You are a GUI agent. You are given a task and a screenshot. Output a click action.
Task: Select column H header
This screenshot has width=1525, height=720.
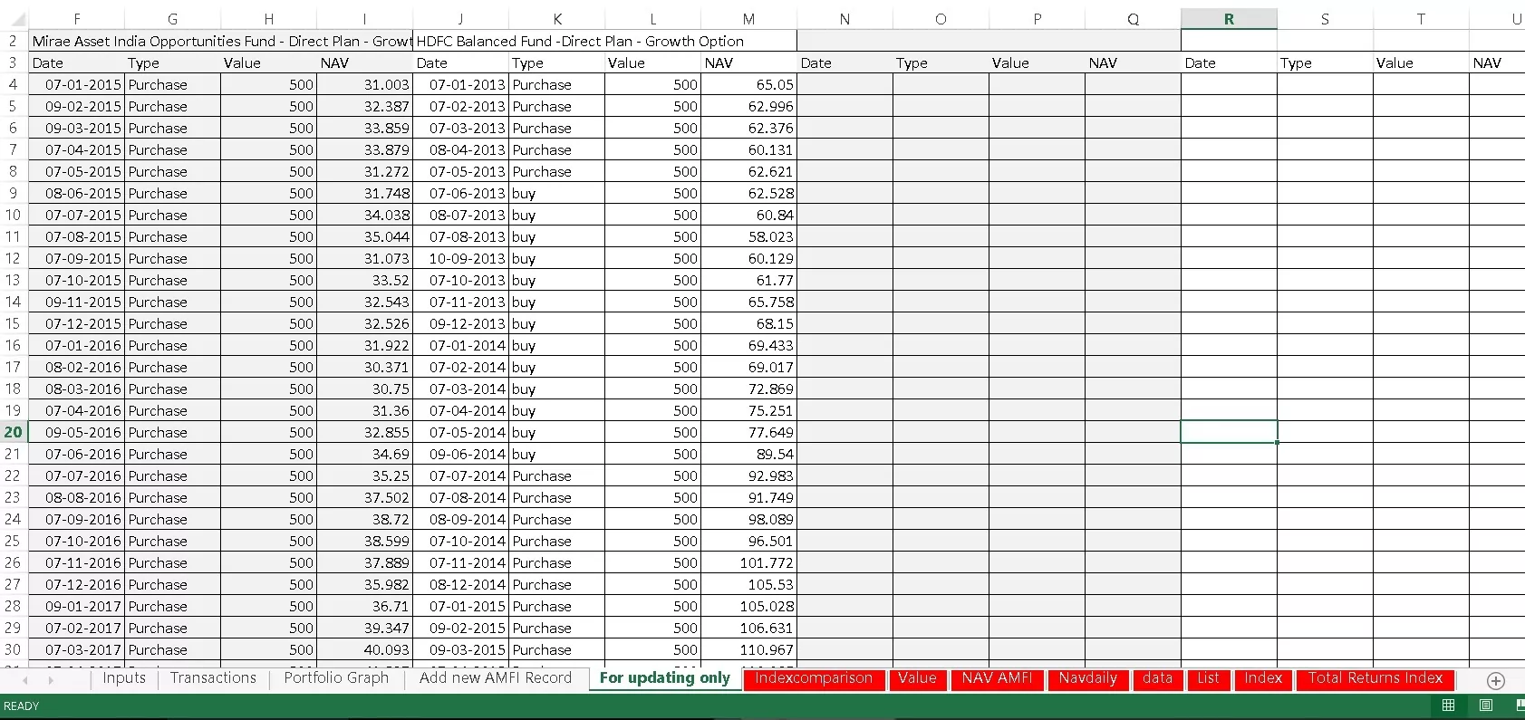(268, 19)
